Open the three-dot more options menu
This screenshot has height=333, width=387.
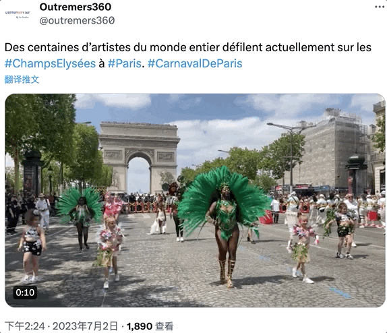point(380,7)
